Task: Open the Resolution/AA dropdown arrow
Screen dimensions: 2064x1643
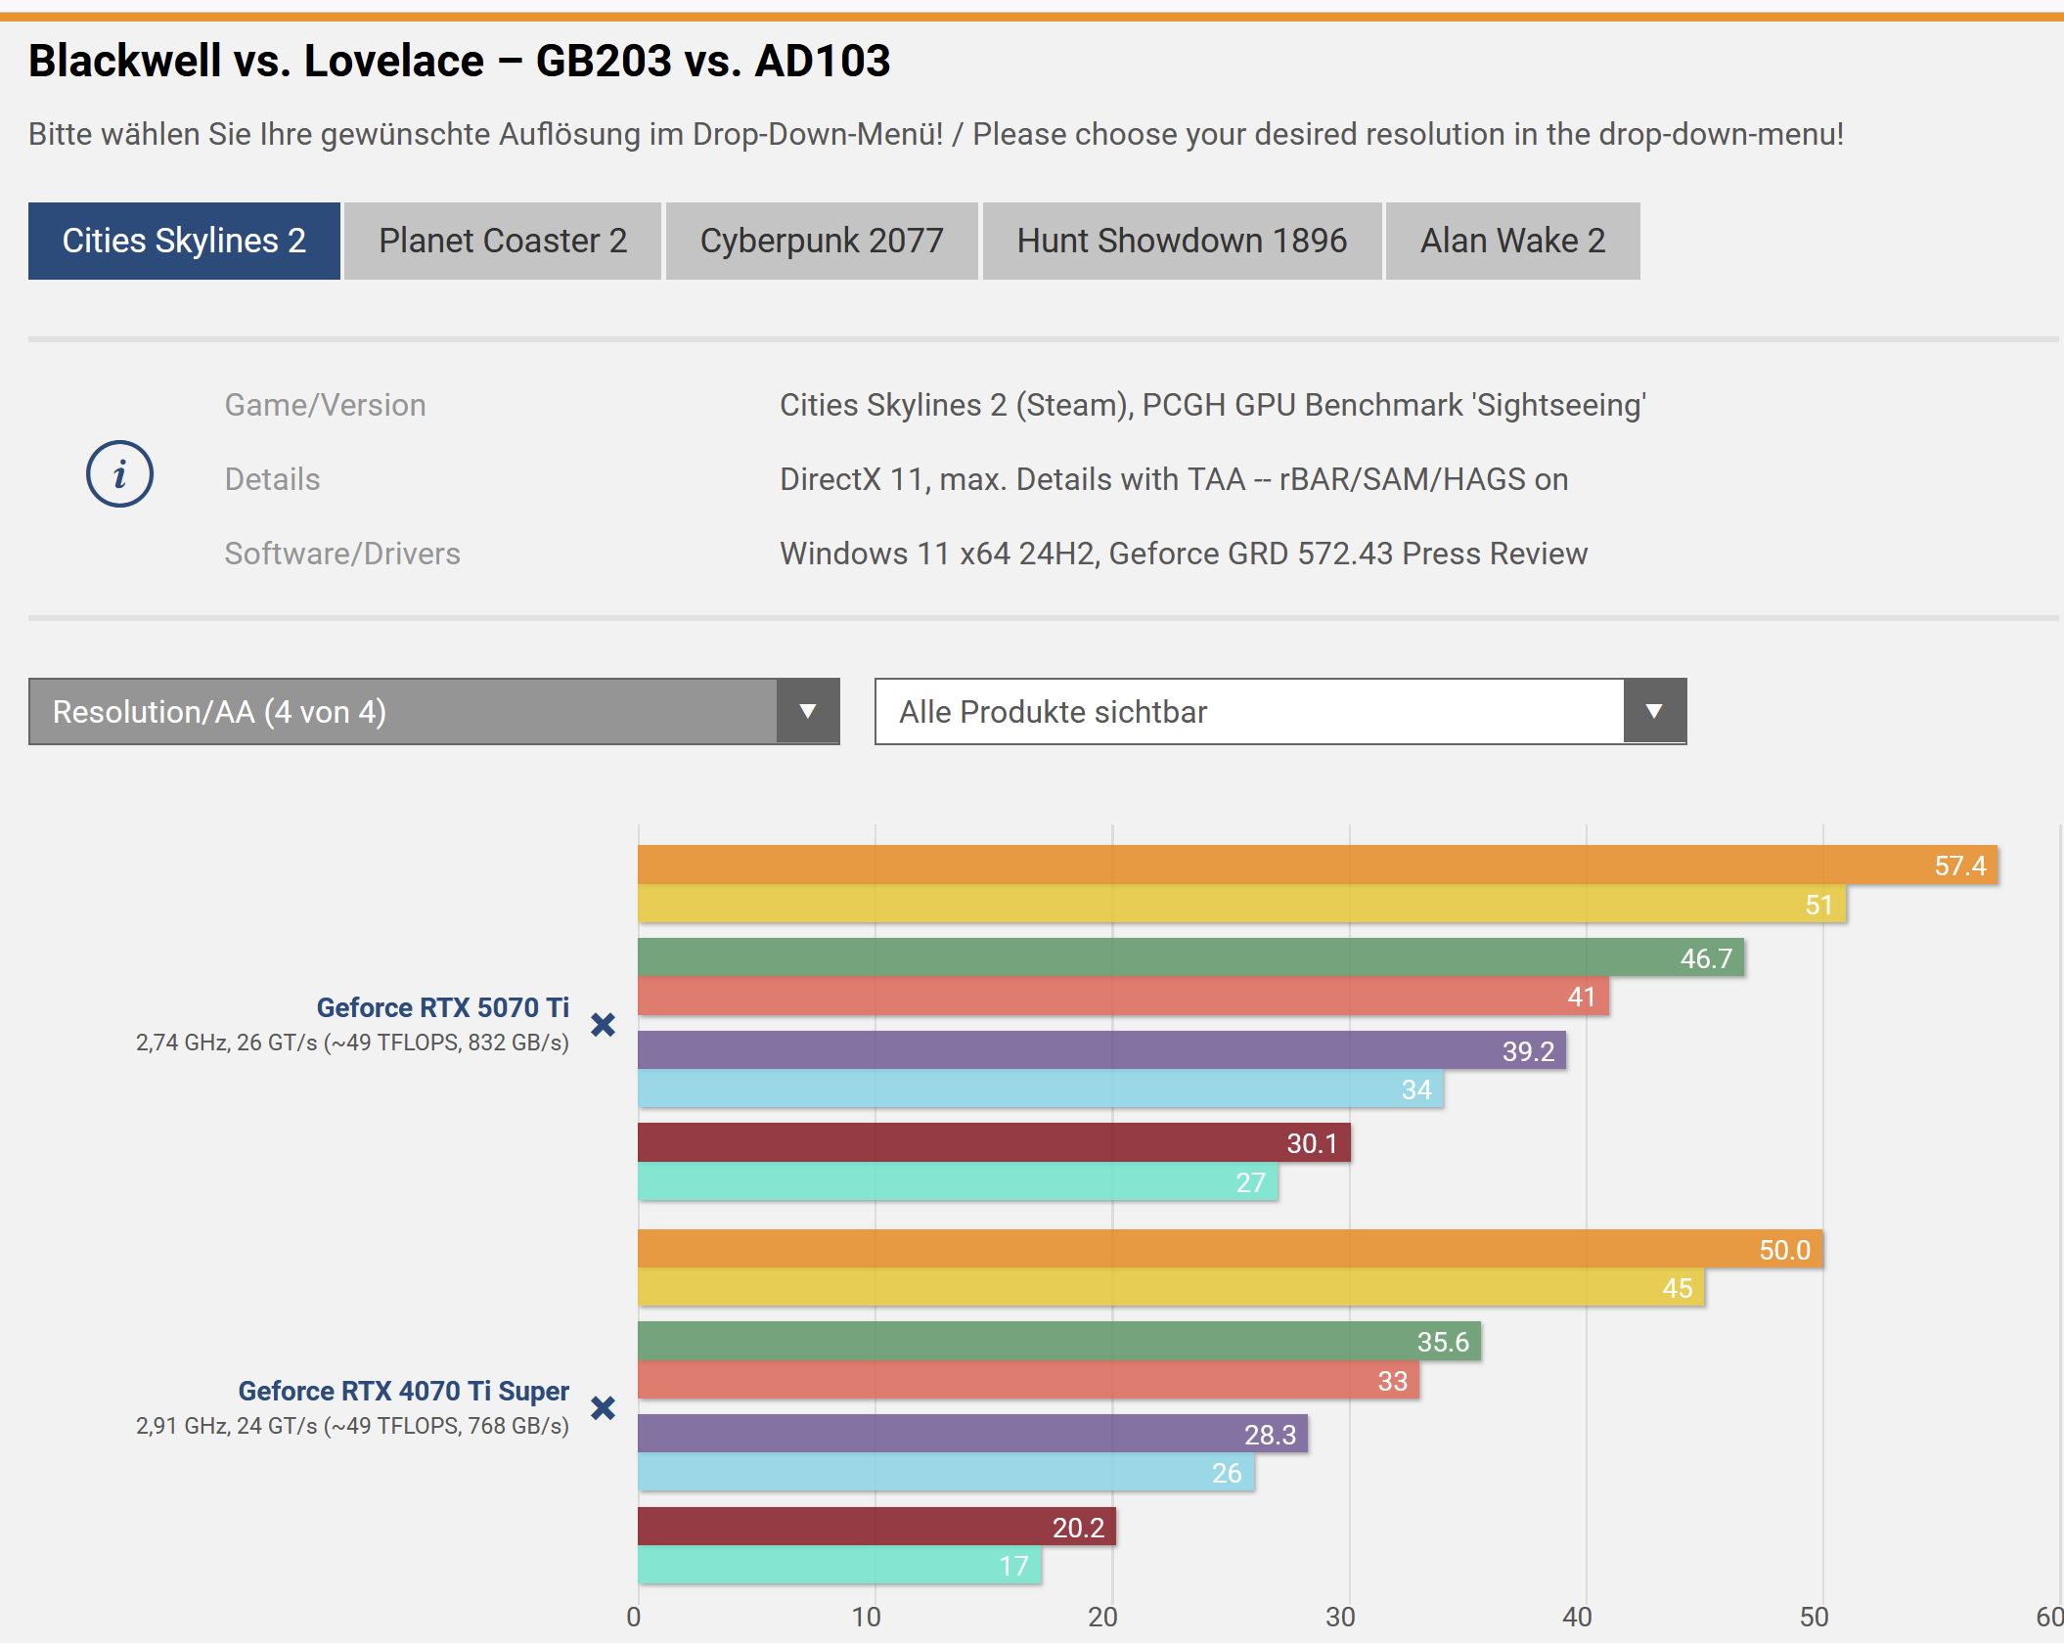Action: pyautogui.click(x=808, y=711)
